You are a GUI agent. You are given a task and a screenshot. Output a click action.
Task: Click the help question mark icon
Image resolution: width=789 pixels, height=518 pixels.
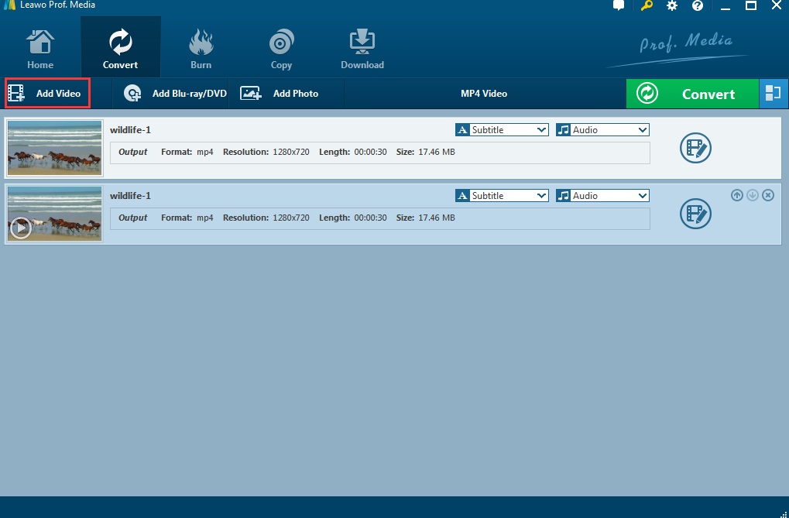tap(698, 6)
